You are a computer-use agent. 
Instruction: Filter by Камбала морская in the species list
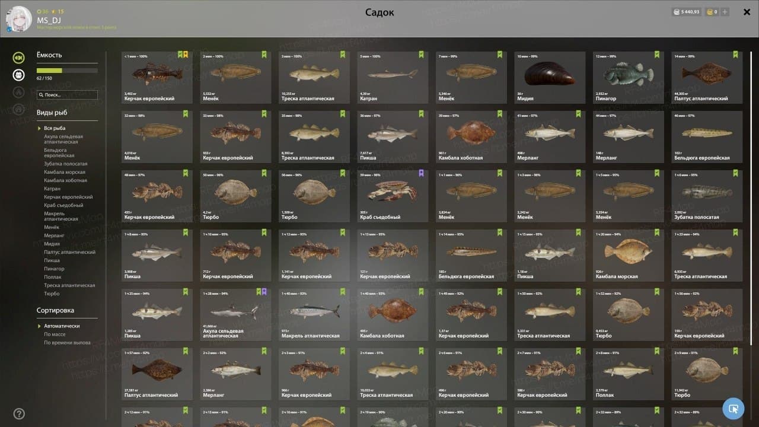[65, 172]
